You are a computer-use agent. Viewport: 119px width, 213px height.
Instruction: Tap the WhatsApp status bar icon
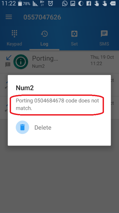tap(65, 4)
